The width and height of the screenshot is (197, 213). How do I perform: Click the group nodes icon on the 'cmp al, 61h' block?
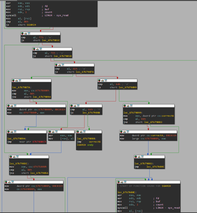[x=63, y=65]
